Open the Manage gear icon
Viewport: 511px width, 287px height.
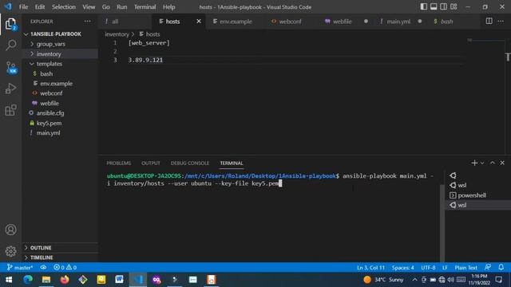pyautogui.click(x=10, y=251)
